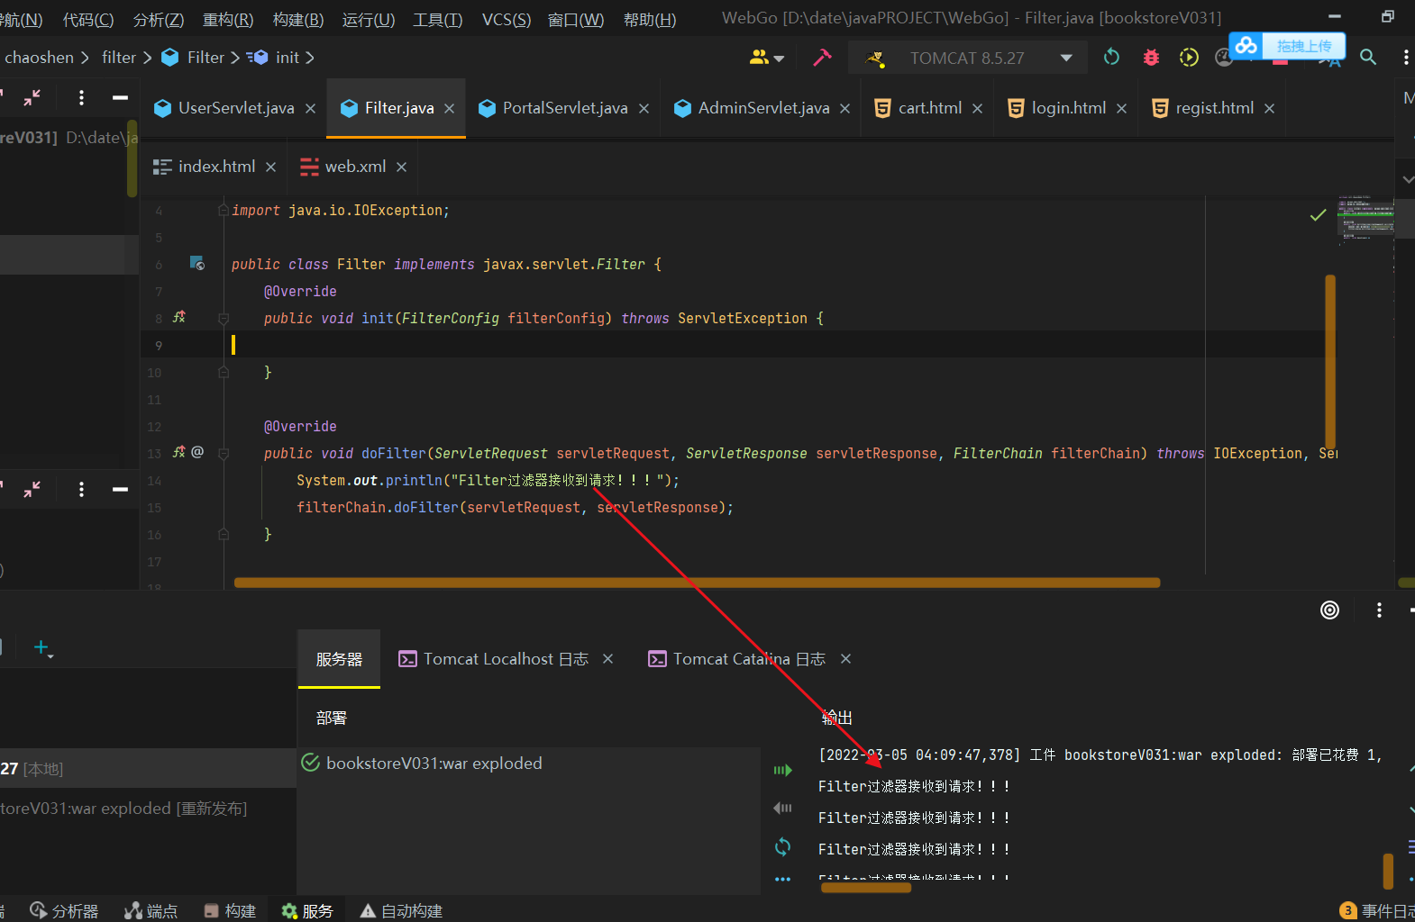Close the login.html tab
Viewport: 1415px width, 922px height.
coord(1121,109)
